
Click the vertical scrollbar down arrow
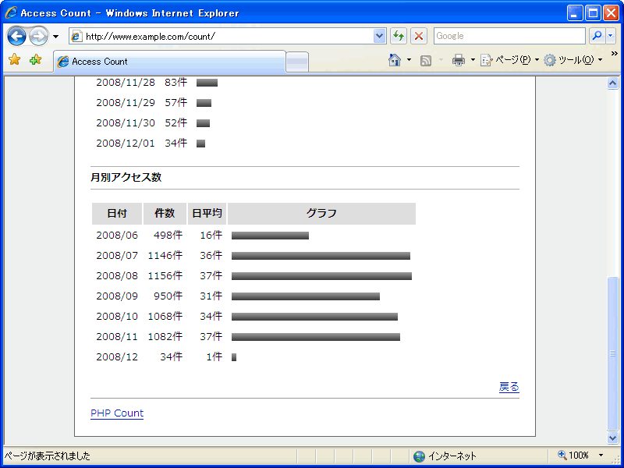tap(612, 438)
